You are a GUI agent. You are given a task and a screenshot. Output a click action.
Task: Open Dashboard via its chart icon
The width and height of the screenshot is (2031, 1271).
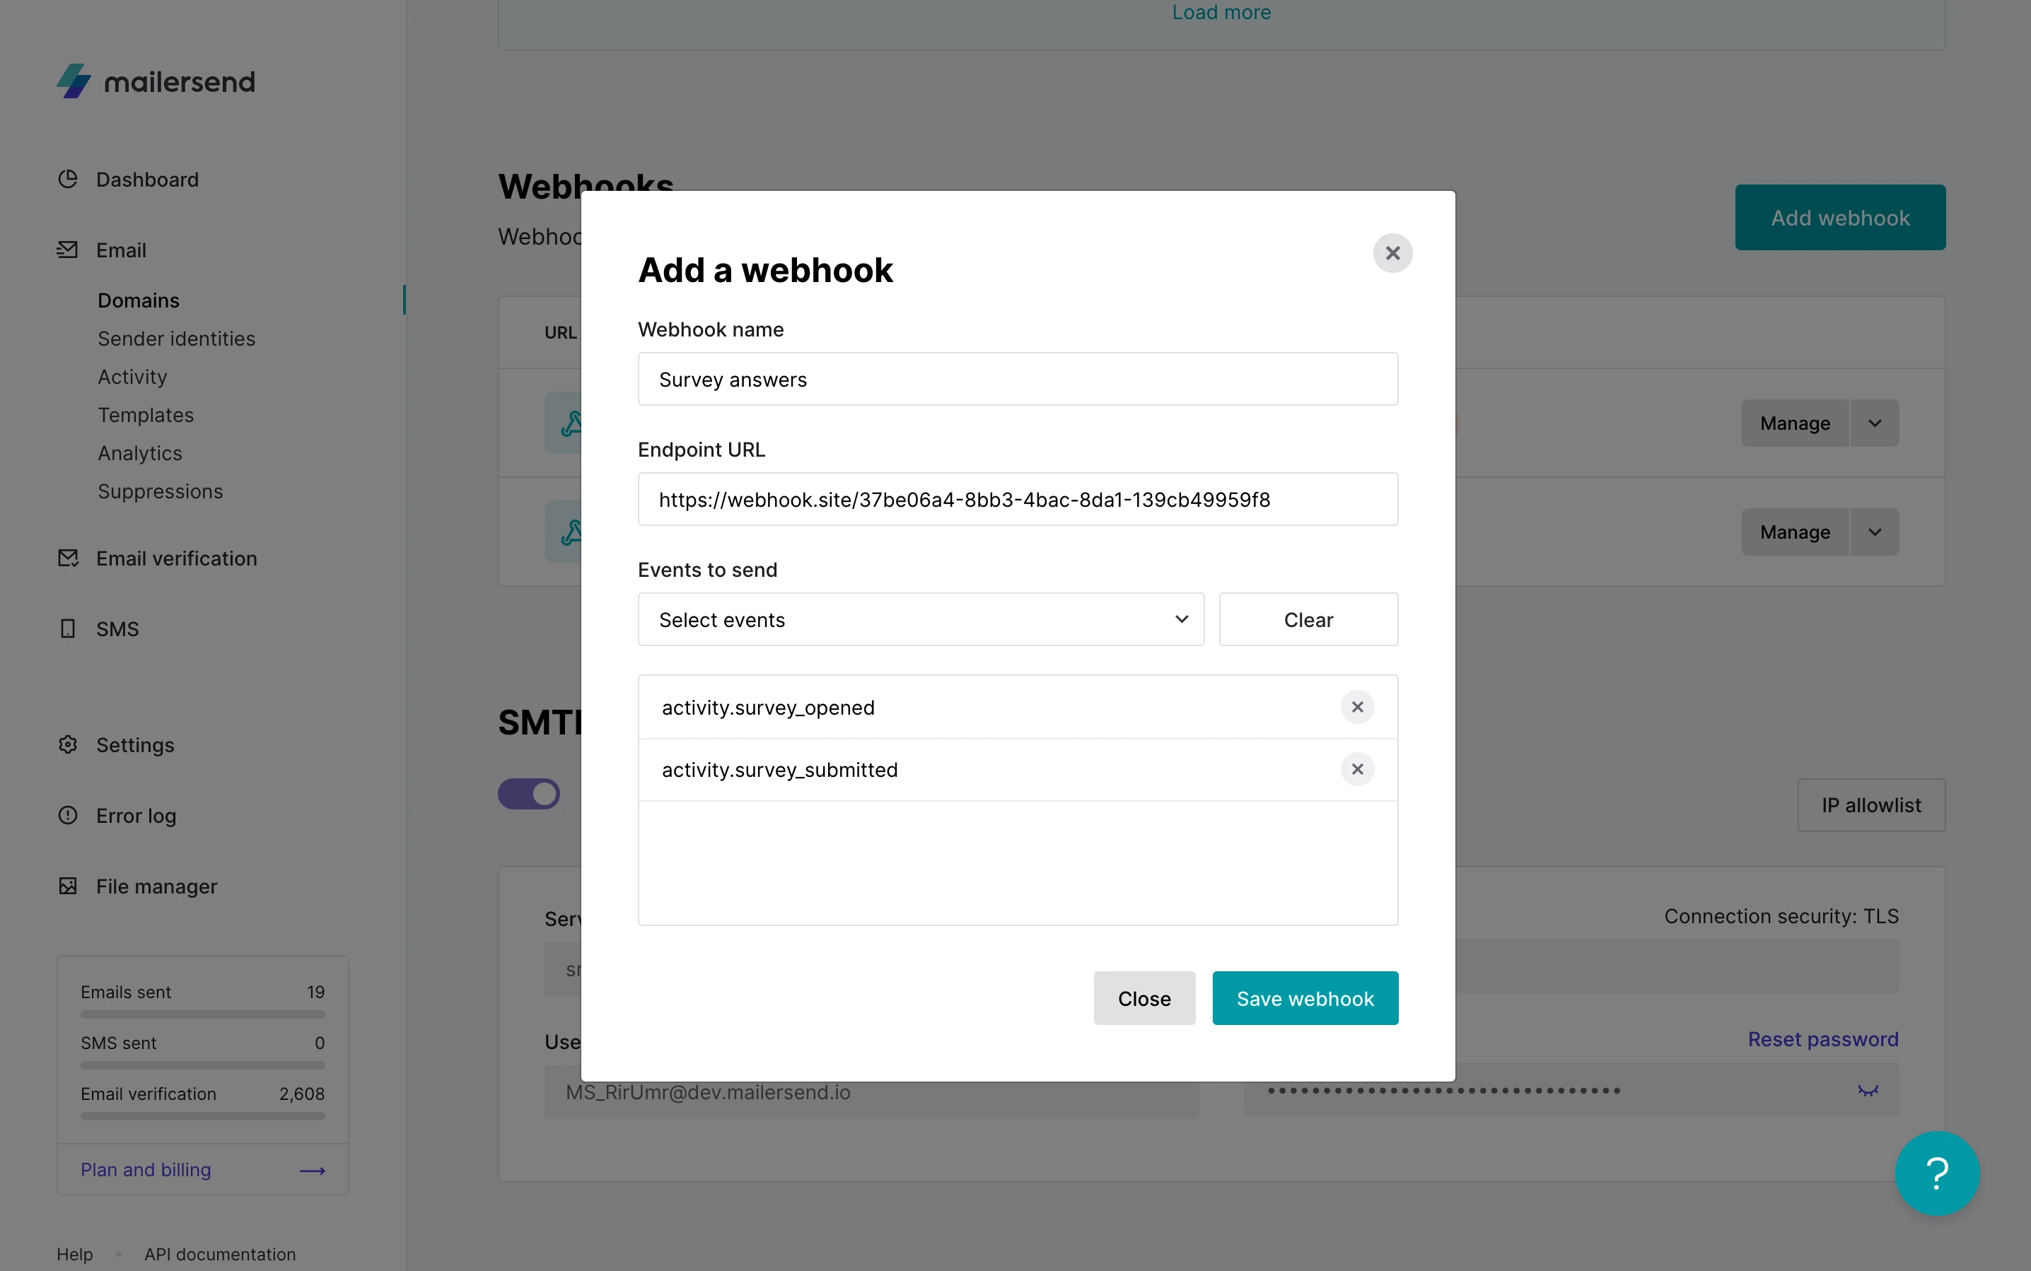pos(68,179)
